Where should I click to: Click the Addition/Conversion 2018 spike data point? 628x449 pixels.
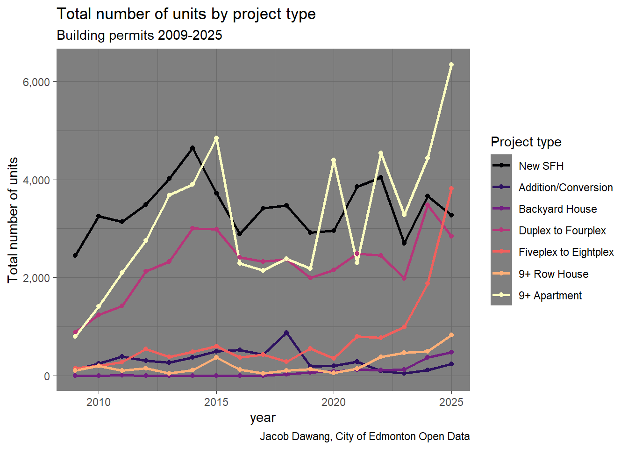click(286, 333)
